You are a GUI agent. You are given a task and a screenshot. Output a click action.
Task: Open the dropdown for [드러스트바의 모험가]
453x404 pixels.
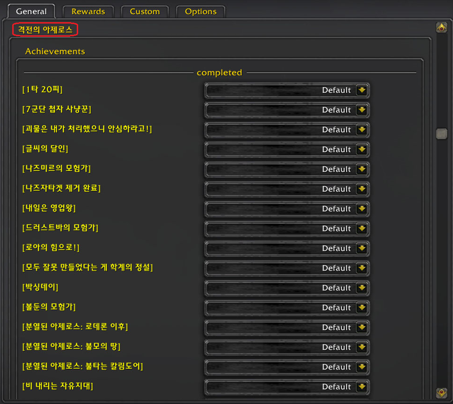287,229
